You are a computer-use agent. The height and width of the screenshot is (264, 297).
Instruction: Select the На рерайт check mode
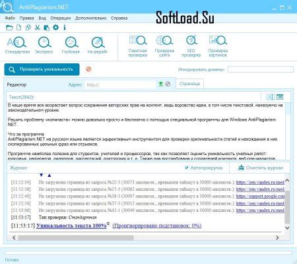point(98,46)
